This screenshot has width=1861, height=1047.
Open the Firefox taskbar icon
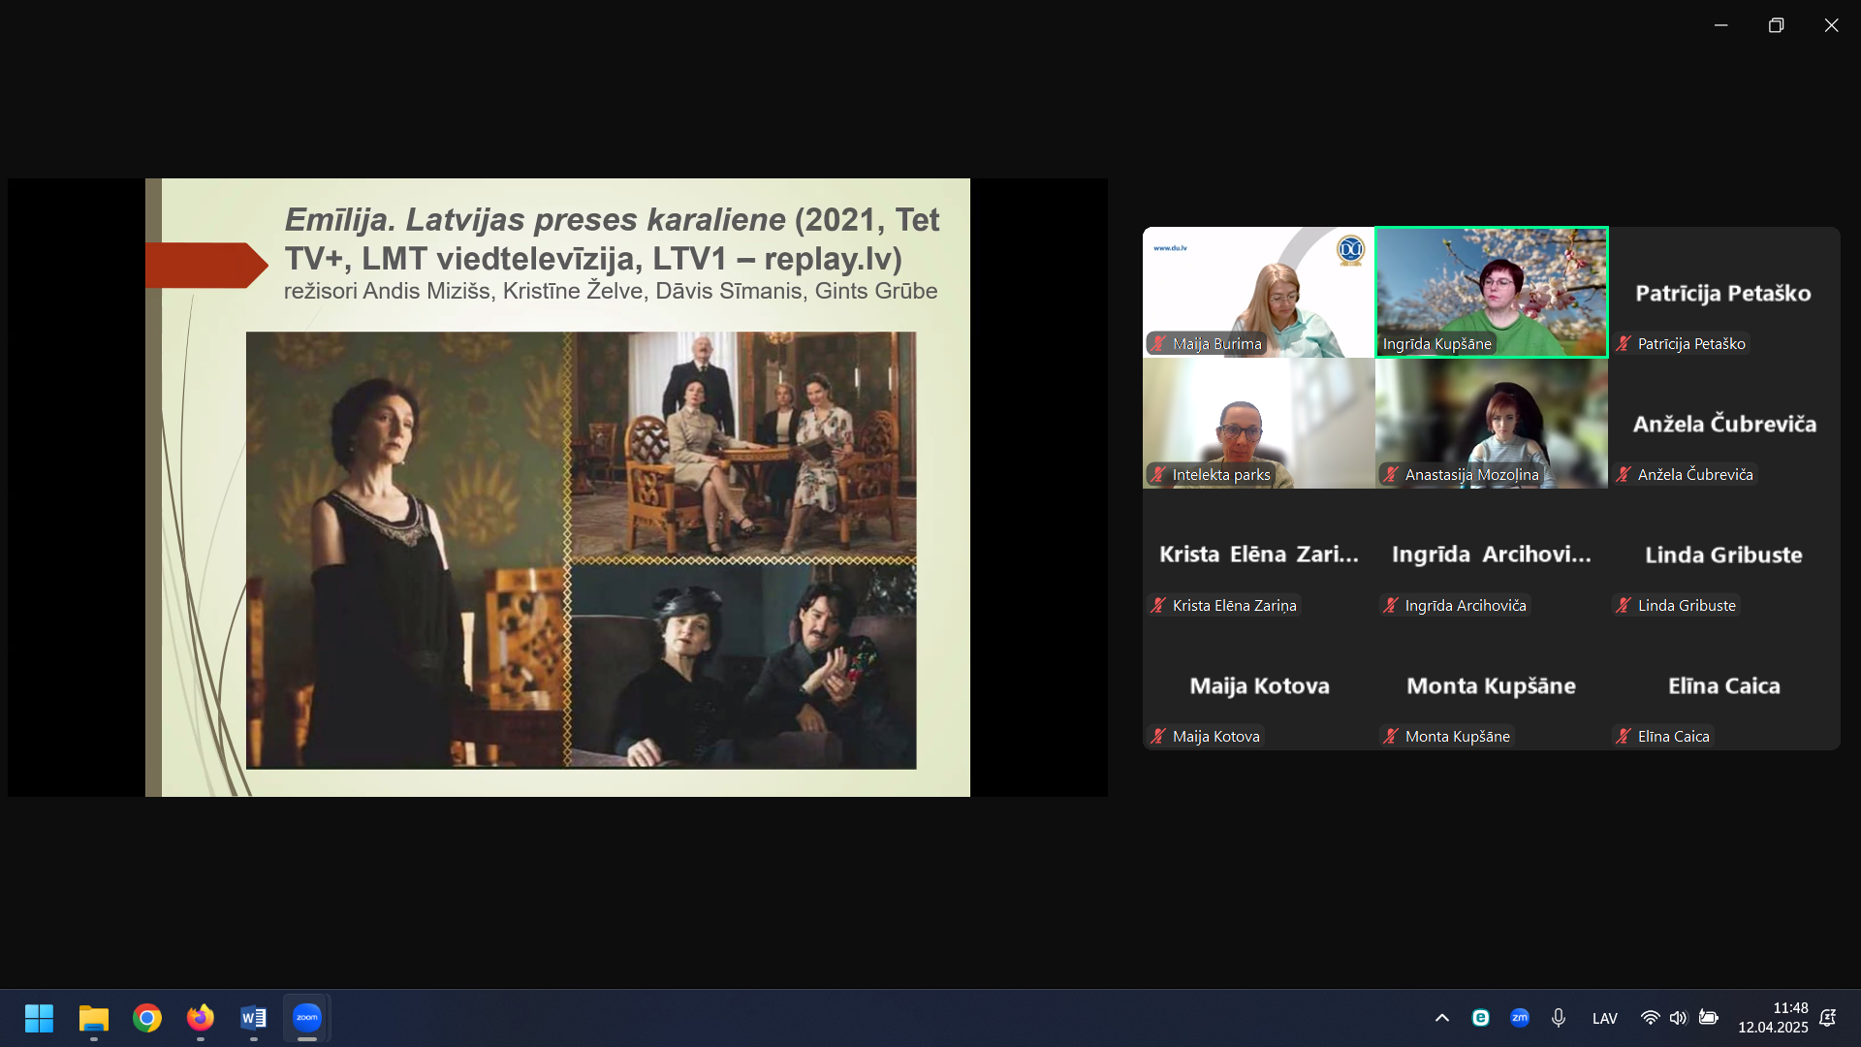[x=201, y=1018]
